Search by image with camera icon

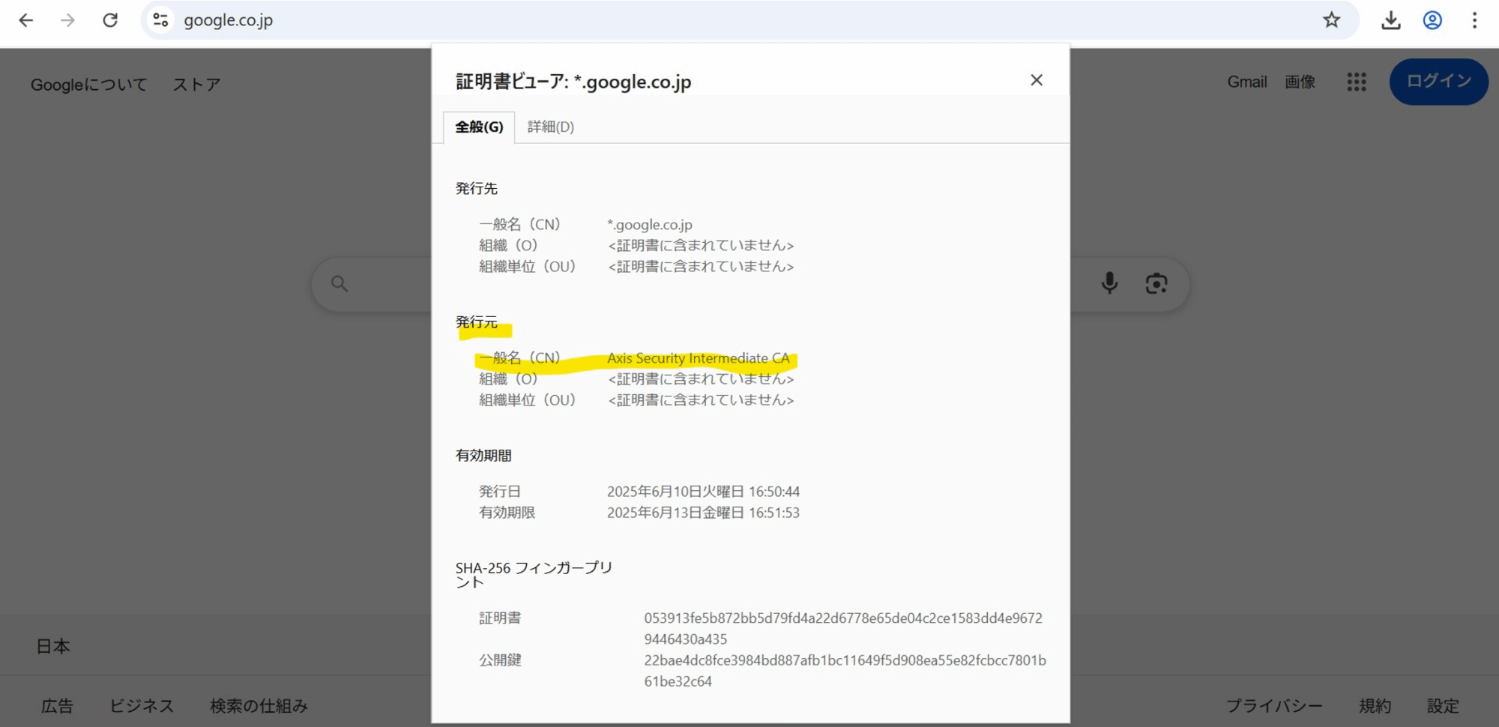[x=1156, y=283]
